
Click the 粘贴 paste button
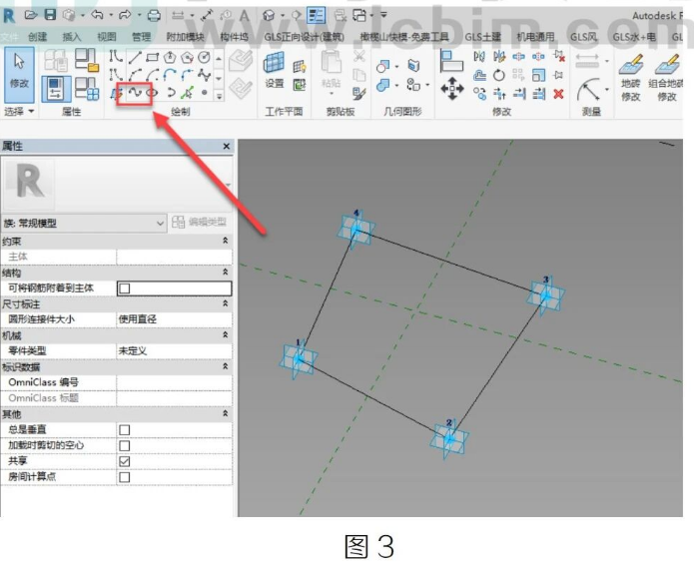[x=332, y=73]
